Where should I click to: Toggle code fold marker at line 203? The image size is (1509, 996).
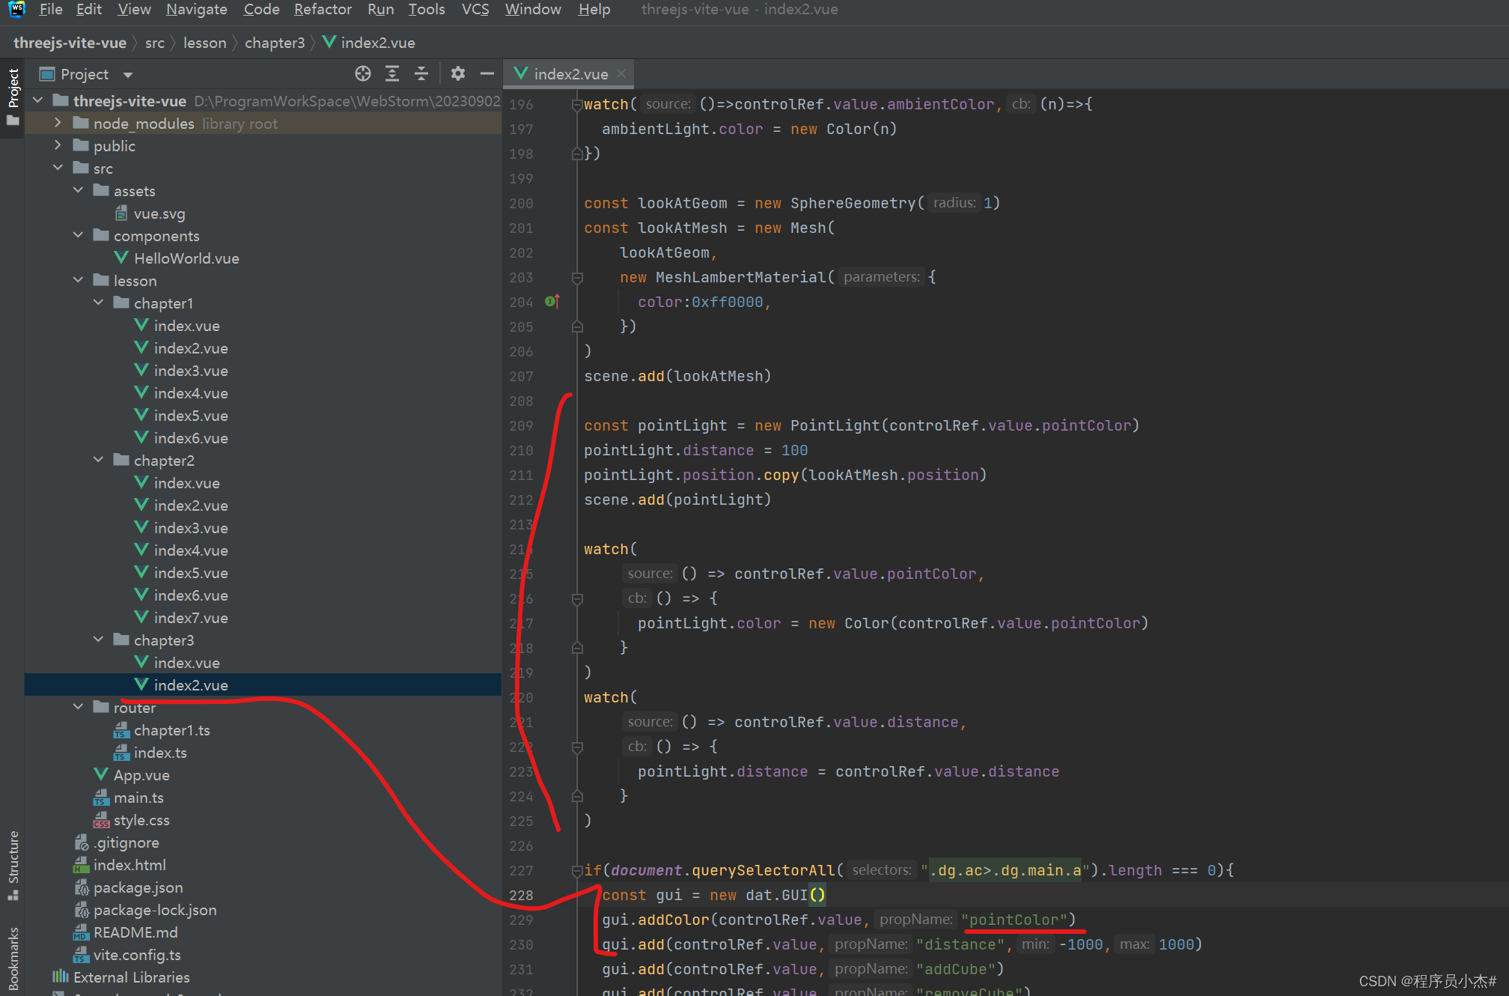(577, 277)
